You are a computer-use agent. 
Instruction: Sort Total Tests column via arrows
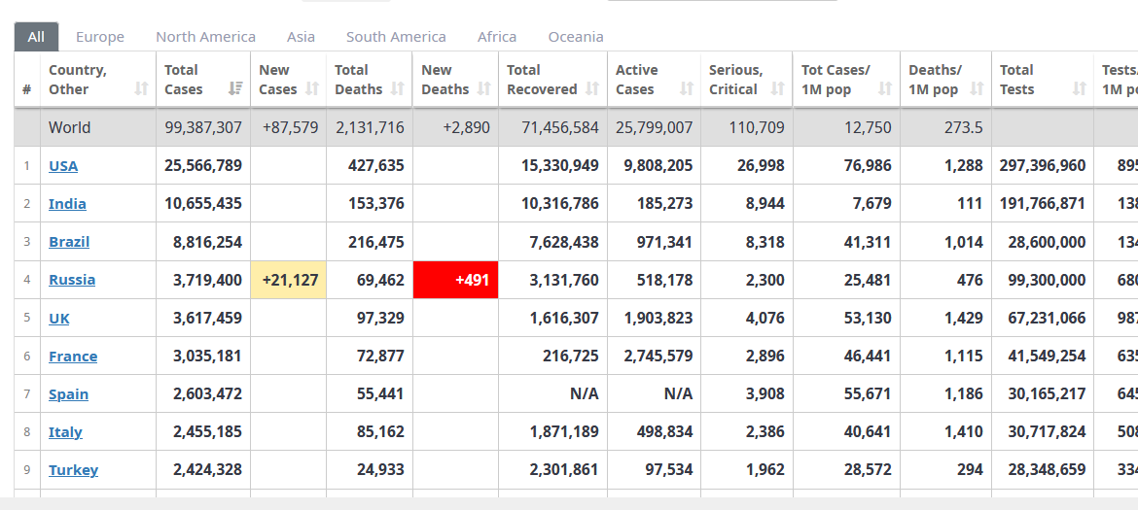(1079, 89)
